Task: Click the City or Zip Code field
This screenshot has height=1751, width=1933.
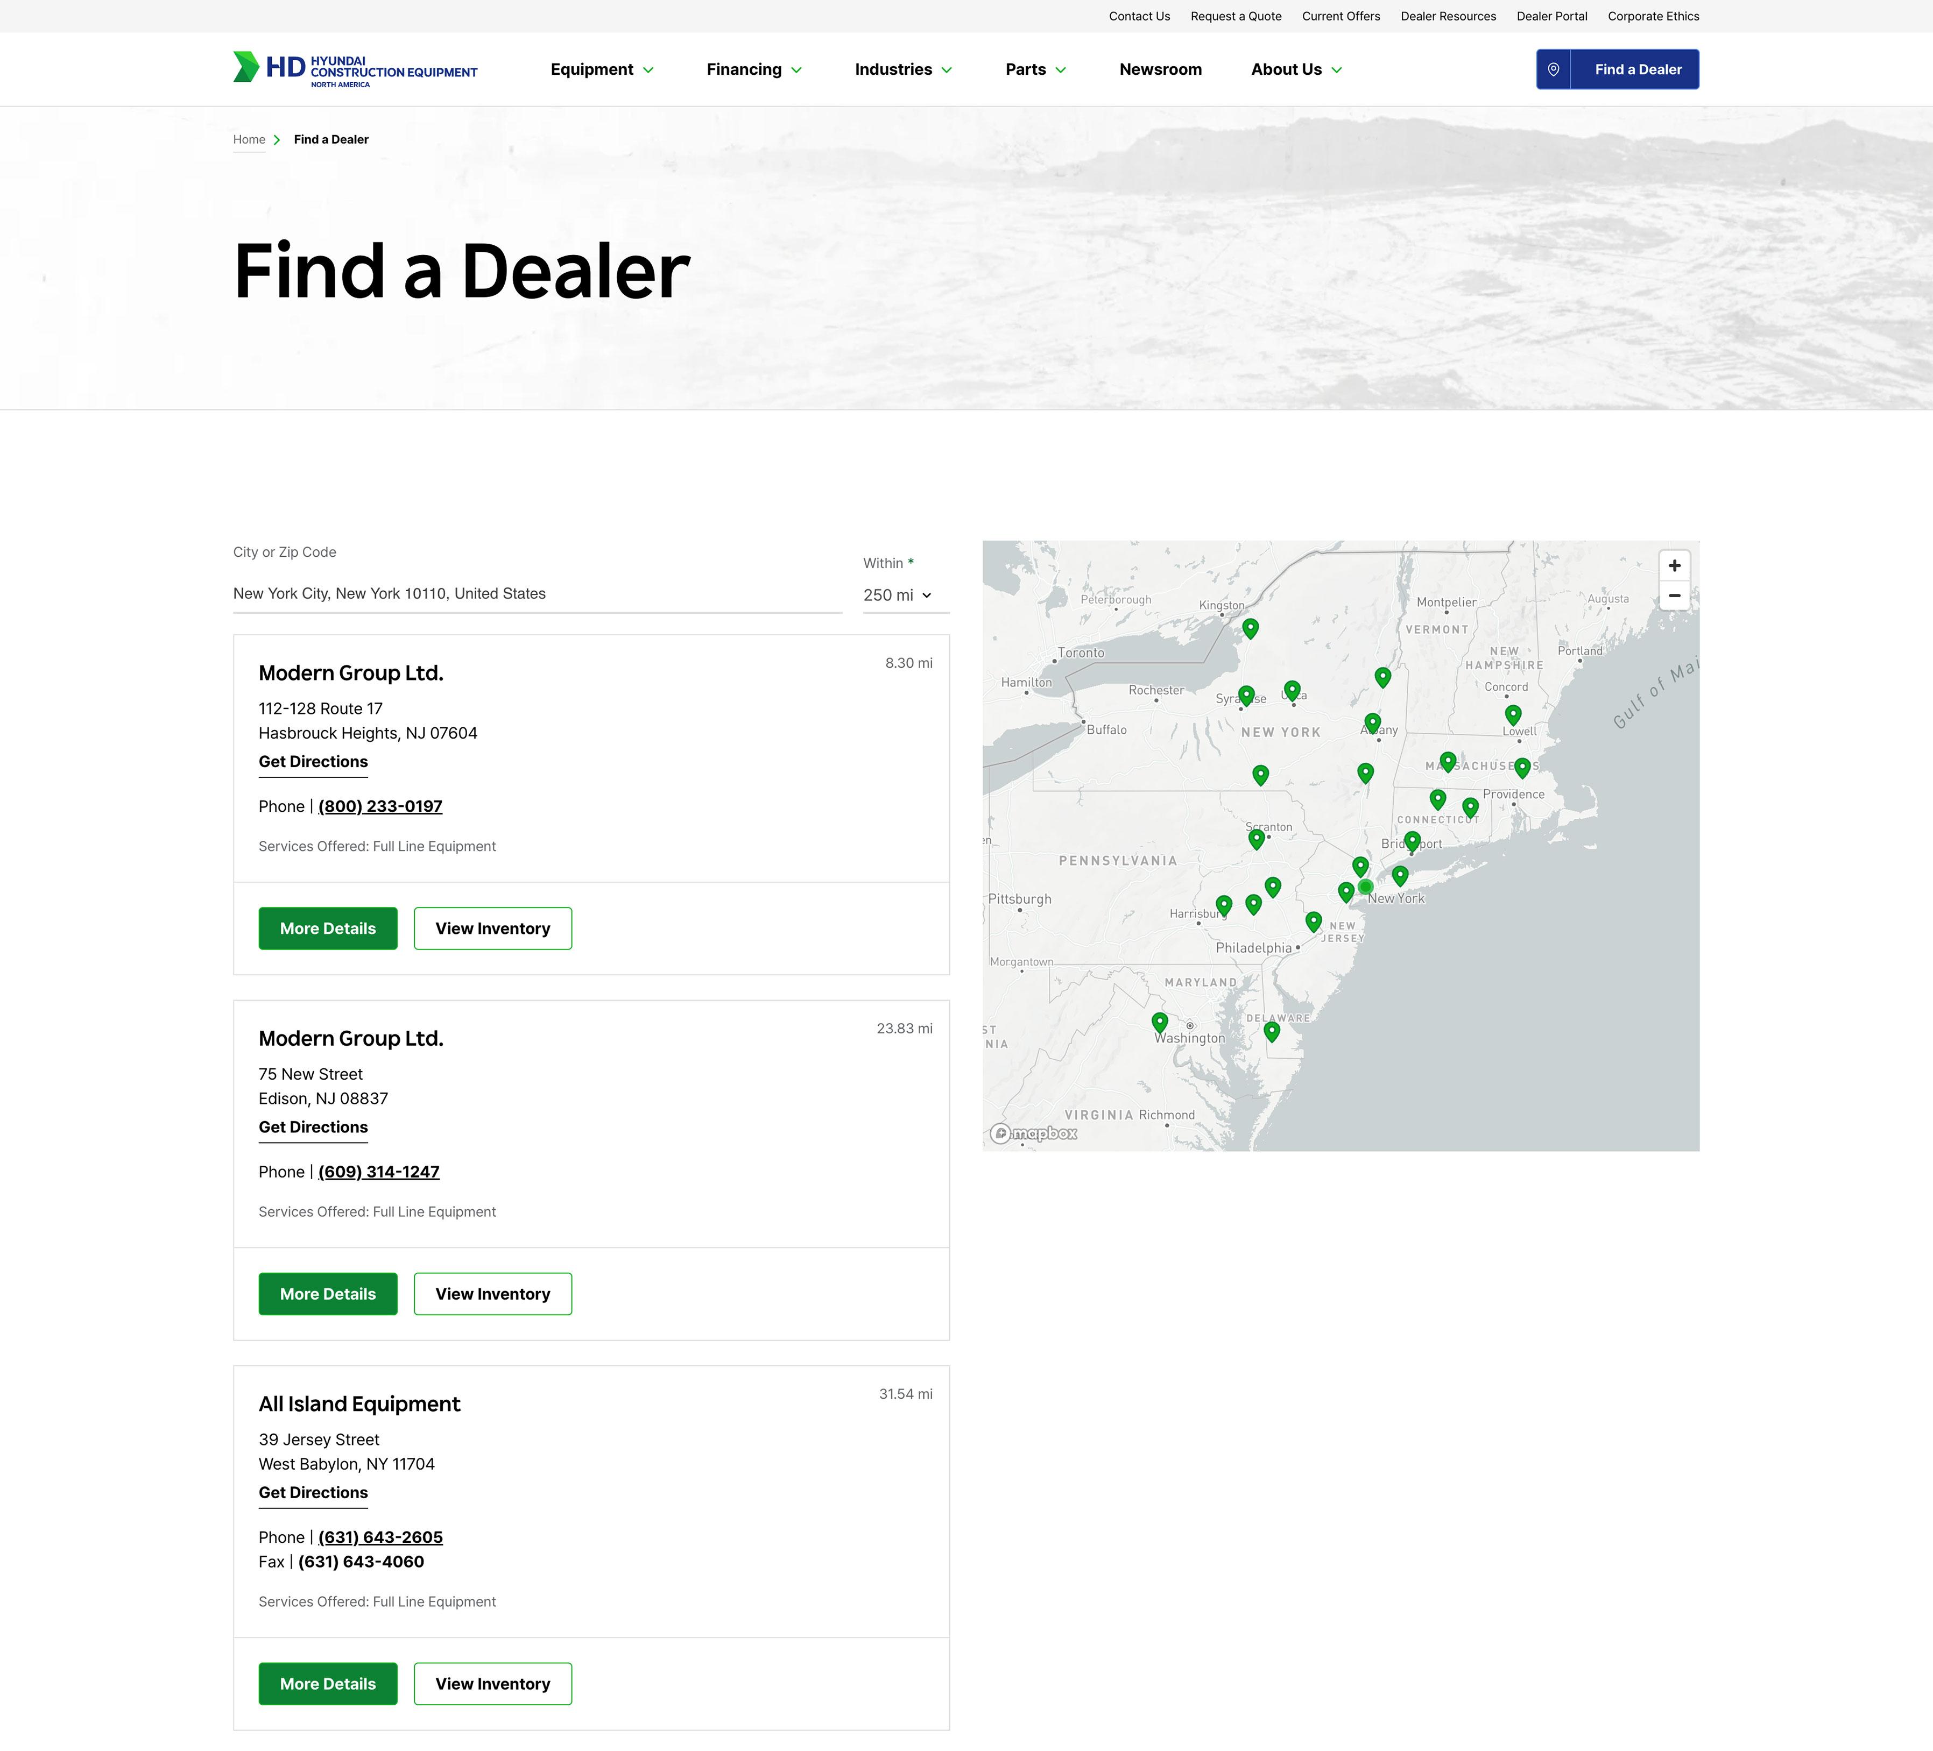Action: 538,593
